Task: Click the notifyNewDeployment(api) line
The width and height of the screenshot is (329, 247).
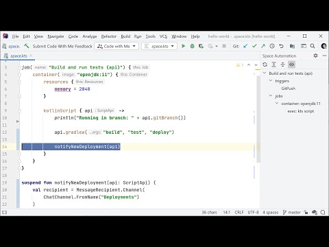Action: 87,147
